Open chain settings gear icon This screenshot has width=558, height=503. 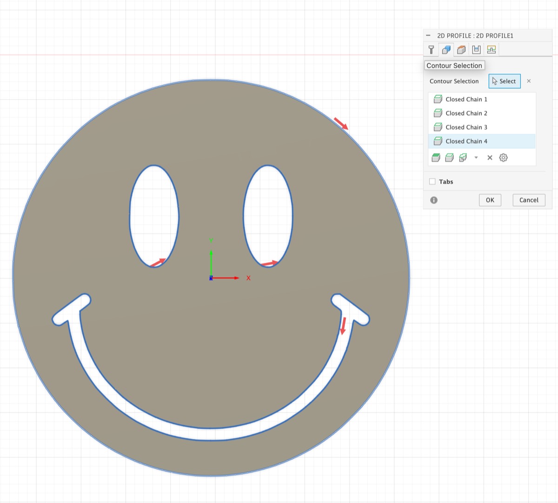pos(503,158)
